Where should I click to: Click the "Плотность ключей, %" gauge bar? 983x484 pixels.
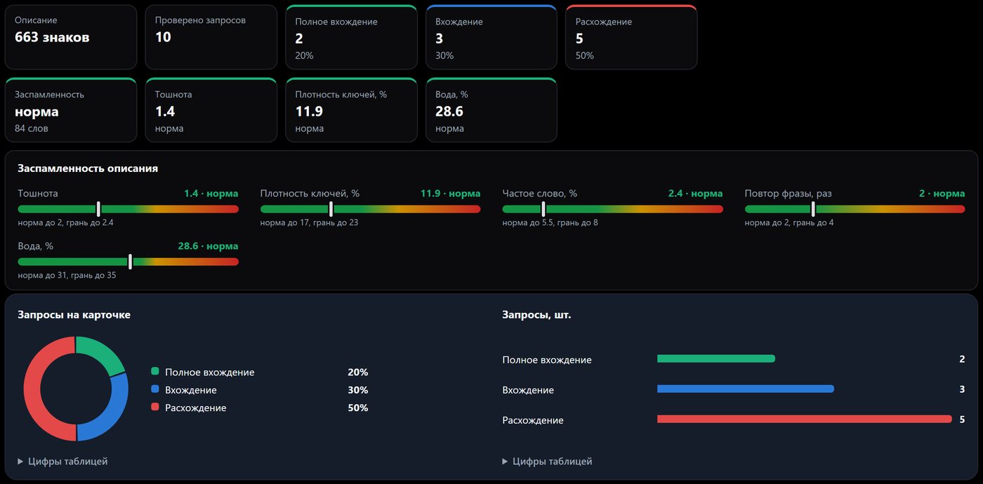tap(370, 209)
